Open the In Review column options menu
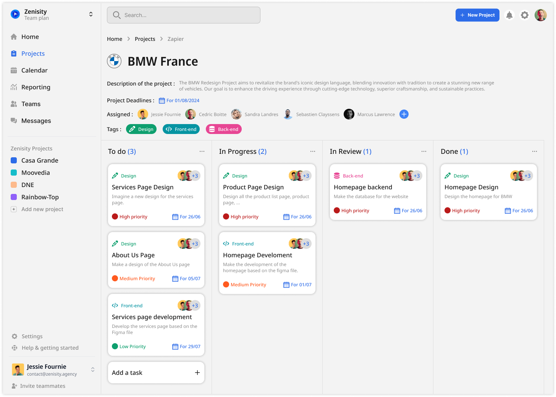The image size is (556, 397). coord(424,152)
